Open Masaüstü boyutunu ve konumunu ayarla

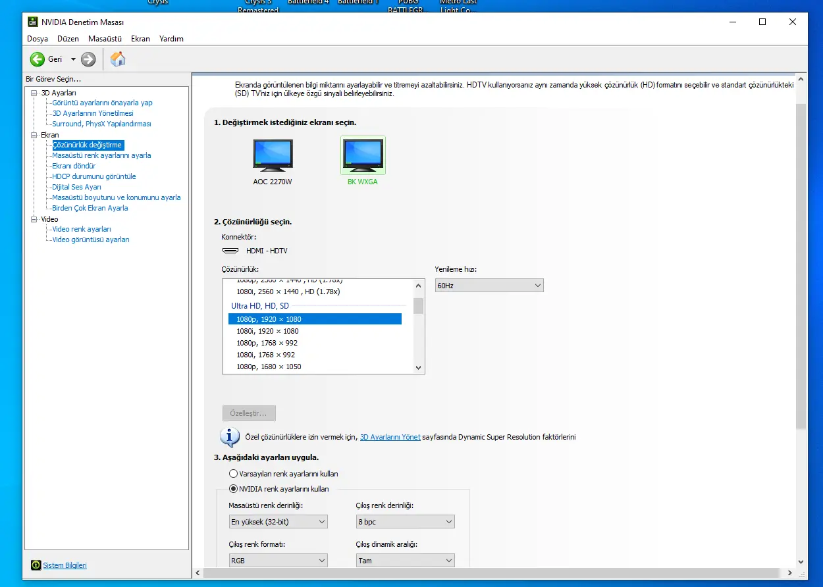coord(117,197)
